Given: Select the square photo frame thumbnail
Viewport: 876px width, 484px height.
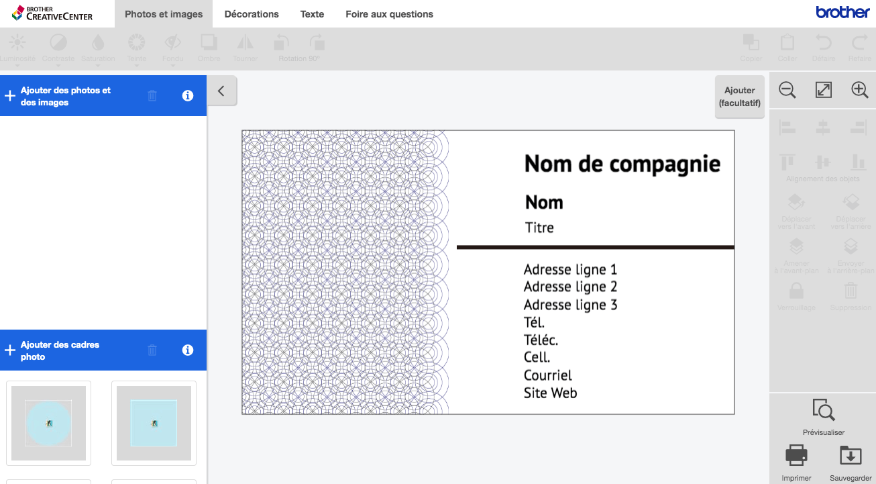Looking at the screenshot, I should tap(154, 424).
